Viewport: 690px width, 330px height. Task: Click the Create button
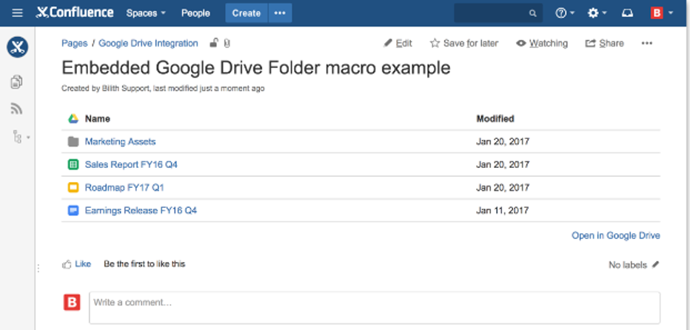point(246,13)
